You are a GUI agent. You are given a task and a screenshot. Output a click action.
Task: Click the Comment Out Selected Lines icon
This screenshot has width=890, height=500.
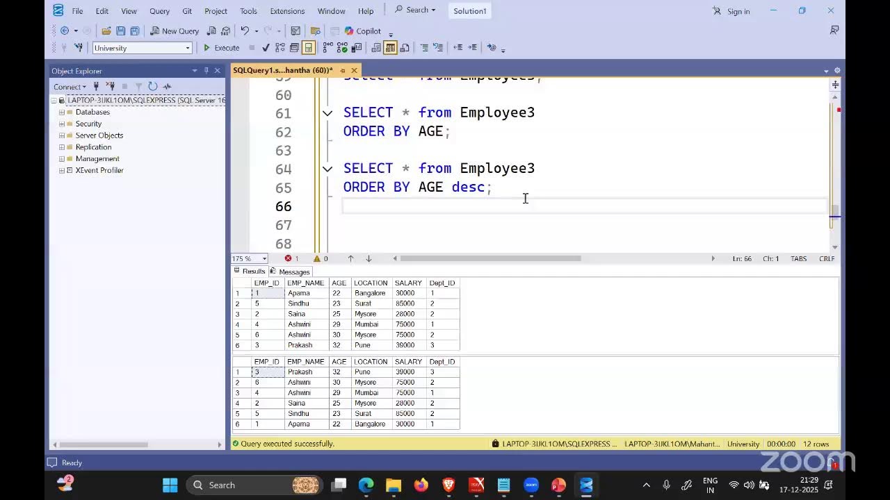click(x=424, y=48)
